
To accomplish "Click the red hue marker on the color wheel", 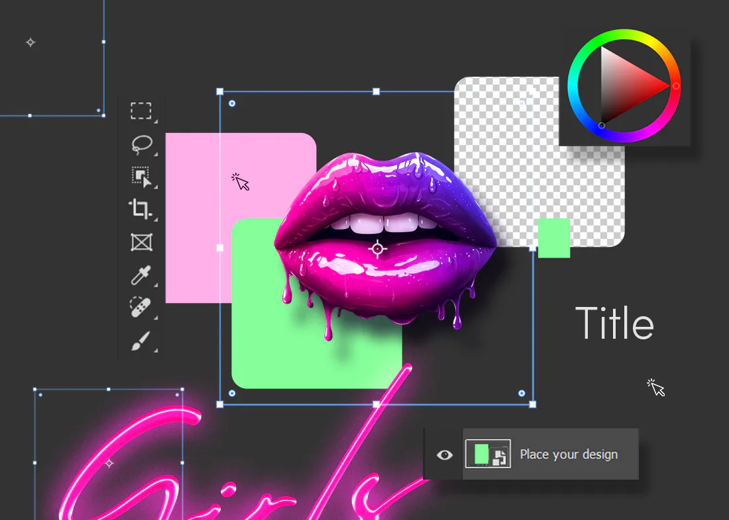I will (676, 86).
